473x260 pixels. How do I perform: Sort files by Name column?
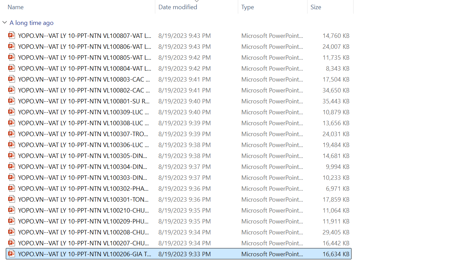click(16, 7)
